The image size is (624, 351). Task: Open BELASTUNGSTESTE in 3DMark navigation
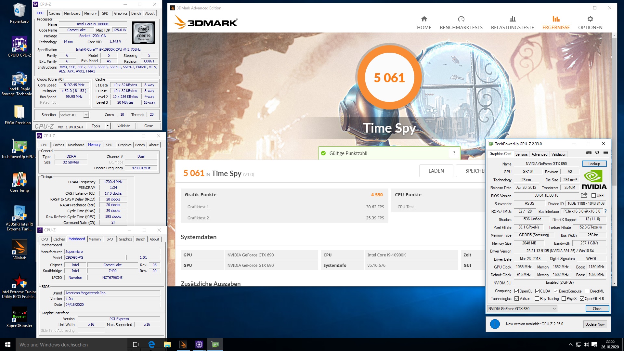[x=513, y=23]
